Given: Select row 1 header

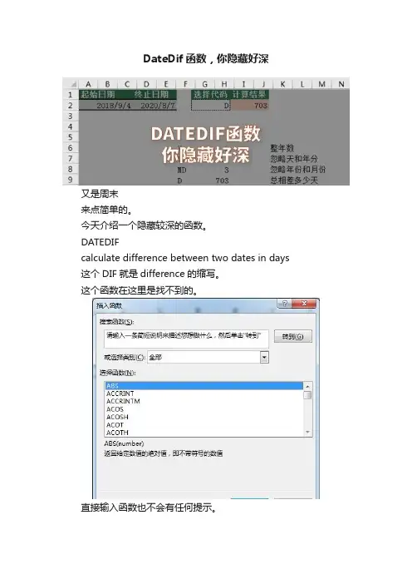Looking at the screenshot, I should click(x=71, y=95).
